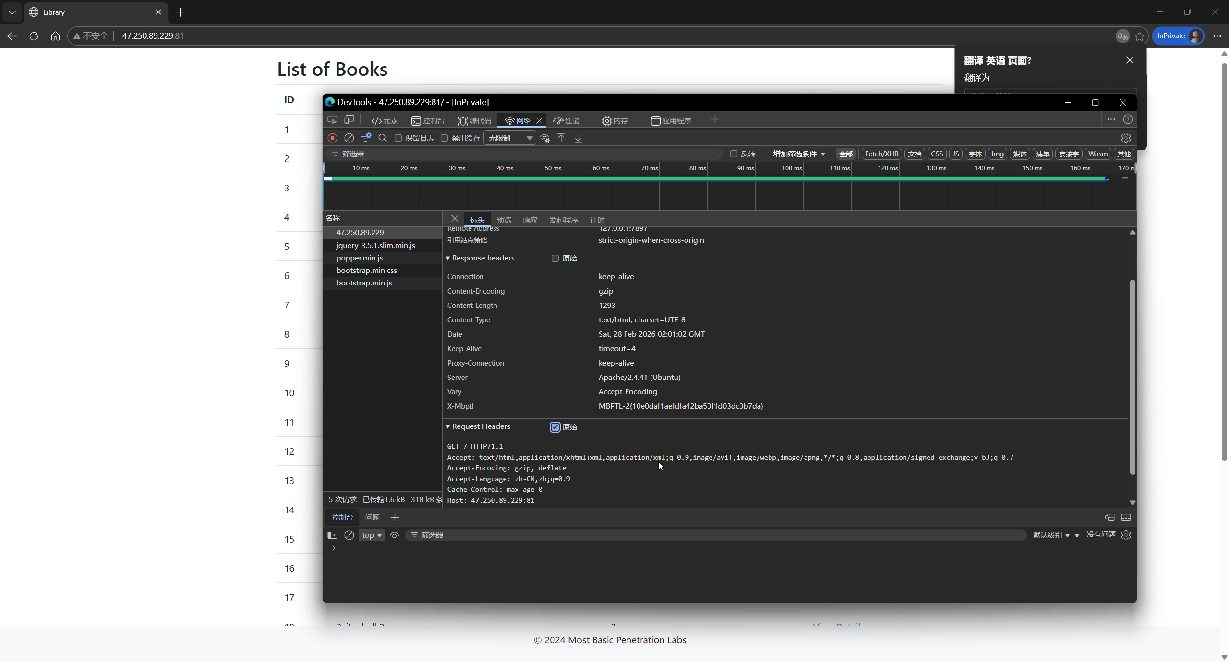Clear the network log
This screenshot has width=1229, height=662.
pos(349,138)
